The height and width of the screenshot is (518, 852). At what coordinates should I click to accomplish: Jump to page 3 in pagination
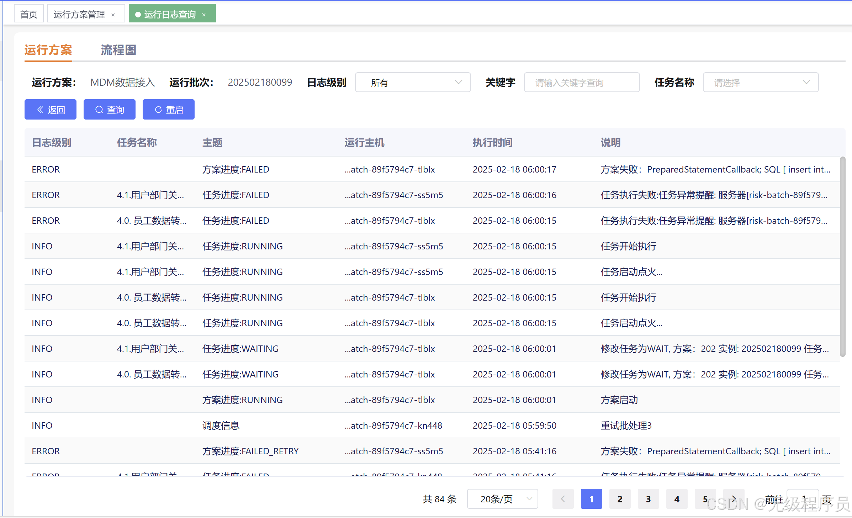[648, 499]
